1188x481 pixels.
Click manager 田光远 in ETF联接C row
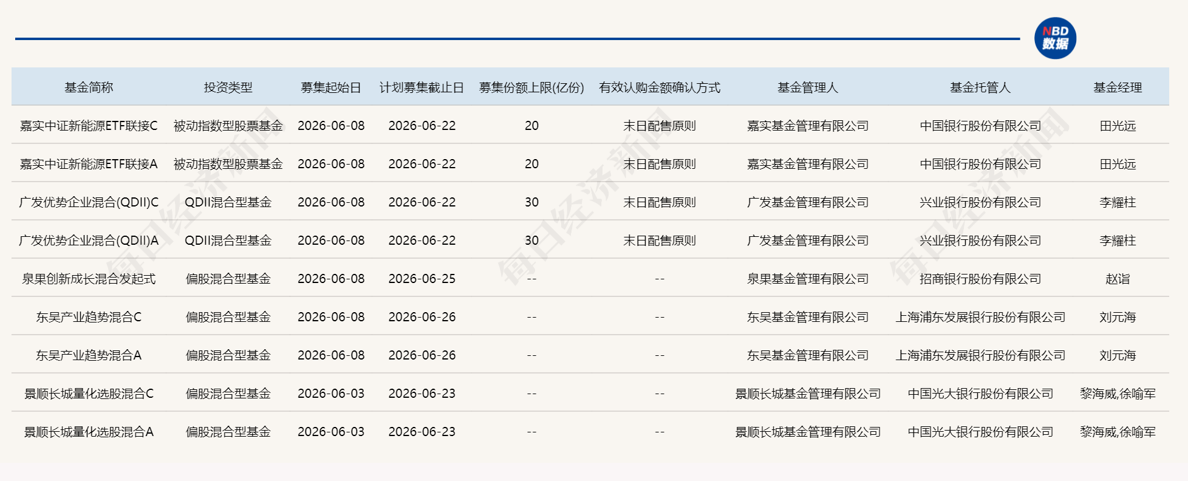[x=1118, y=126]
